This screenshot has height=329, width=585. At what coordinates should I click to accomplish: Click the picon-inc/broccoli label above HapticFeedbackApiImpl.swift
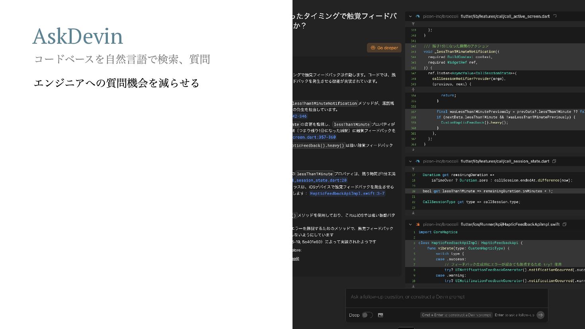tap(441, 224)
